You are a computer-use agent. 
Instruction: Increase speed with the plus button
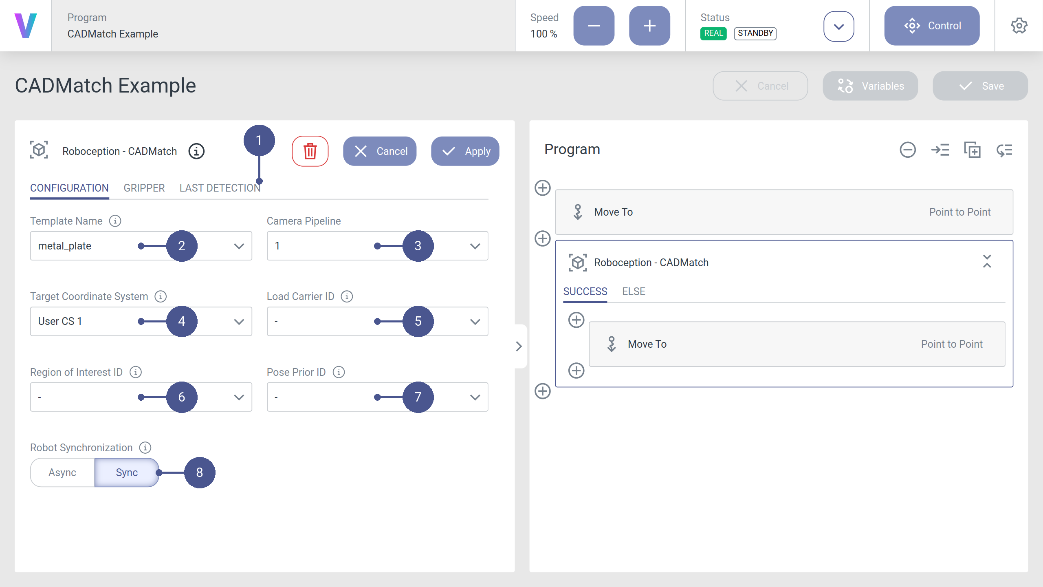coord(649,26)
